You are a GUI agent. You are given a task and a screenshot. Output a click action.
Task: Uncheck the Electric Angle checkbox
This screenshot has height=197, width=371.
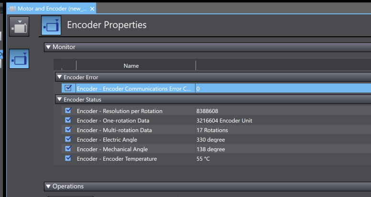click(68, 139)
